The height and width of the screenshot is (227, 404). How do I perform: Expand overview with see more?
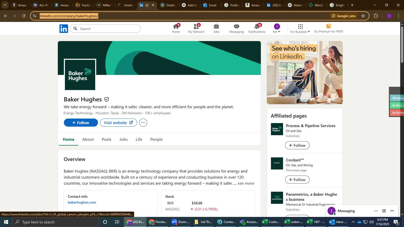(x=246, y=183)
